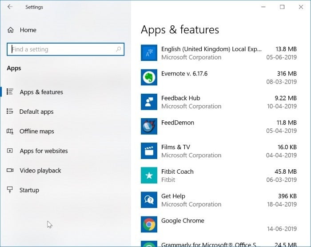Click the Films & TV clapperboard icon
Screen dimensions: 311x247
[x=149, y=151]
